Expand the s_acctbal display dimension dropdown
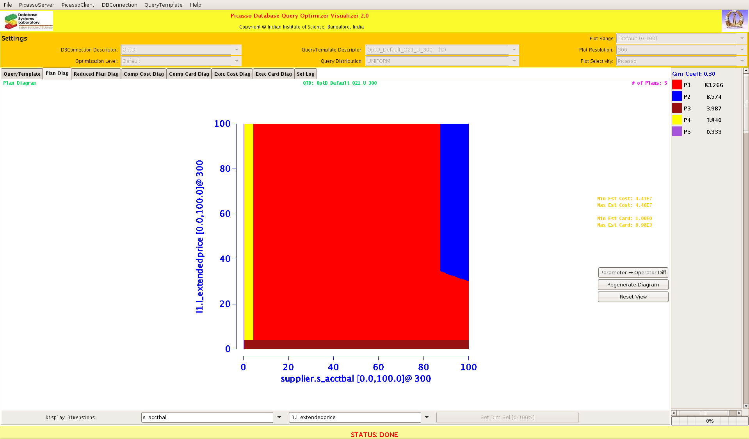This screenshot has height=439, width=749. point(279,417)
